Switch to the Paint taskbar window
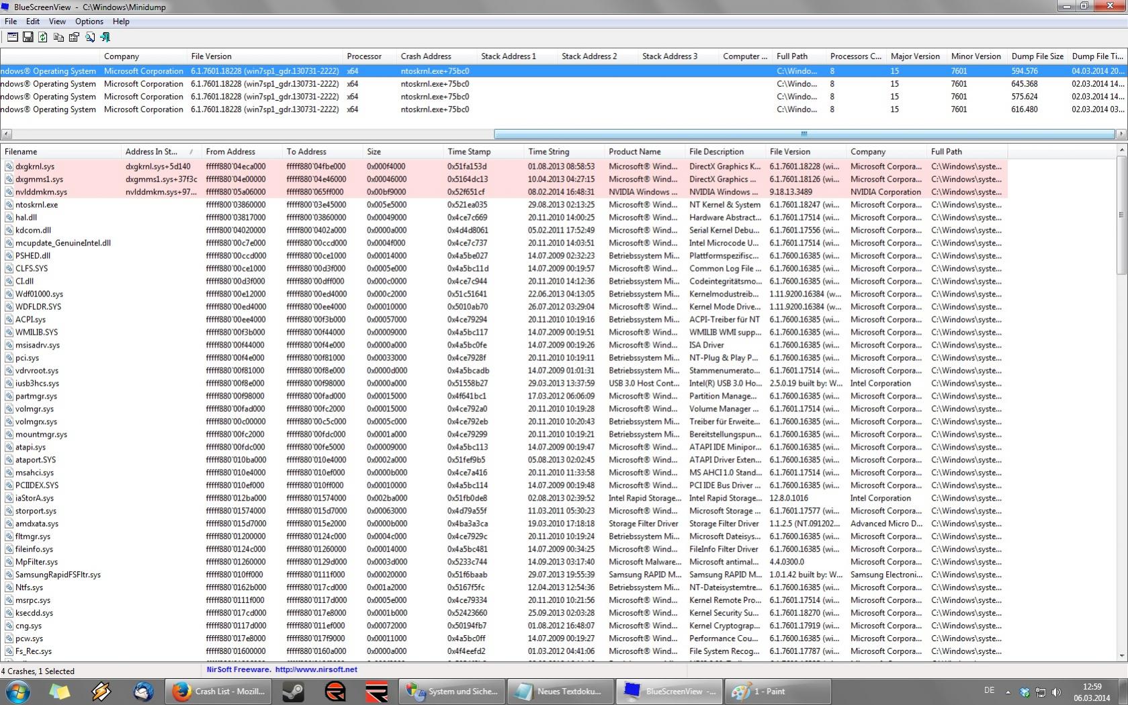This screenshot has height=705, width=1128. click(x=778, y=691)
